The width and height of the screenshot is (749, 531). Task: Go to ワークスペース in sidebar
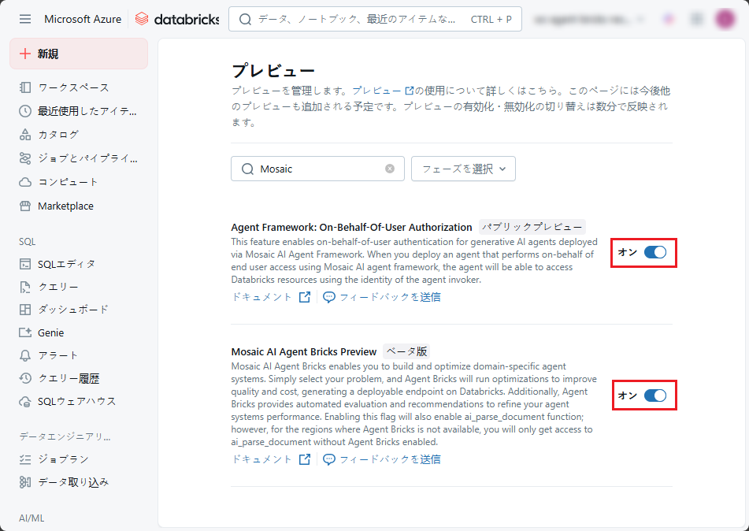tap(73, 87)
